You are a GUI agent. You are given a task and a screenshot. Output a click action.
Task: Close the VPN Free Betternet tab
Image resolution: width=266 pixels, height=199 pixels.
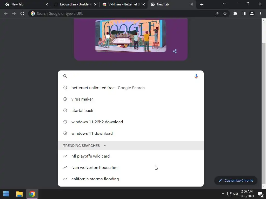pyautogui.click(x=144, y=4)
